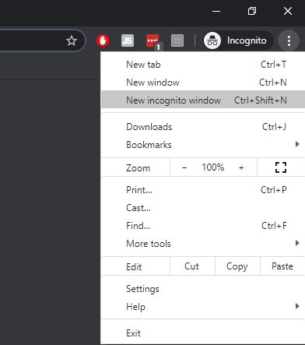Close the browser window
This screenshot has width=305, height=345.
click(x=288, y=11)
